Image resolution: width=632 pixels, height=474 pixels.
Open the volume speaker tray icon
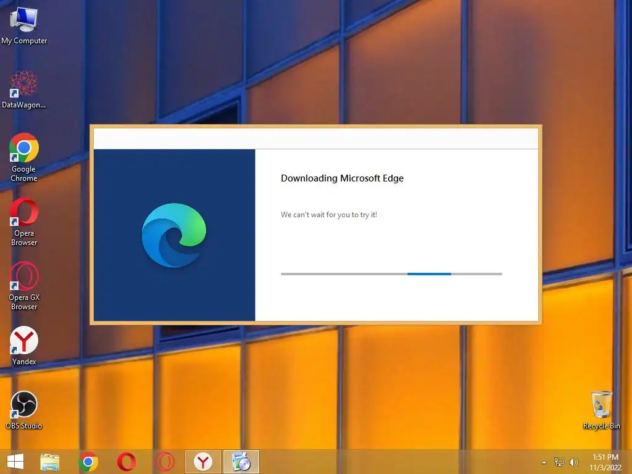[x=574, y=462]
